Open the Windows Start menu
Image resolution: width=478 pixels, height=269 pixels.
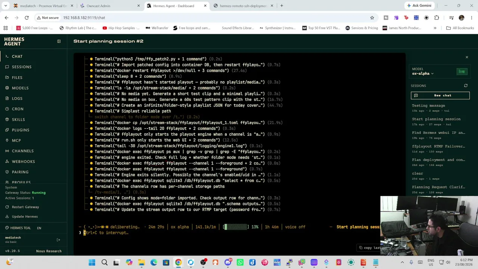click(92, 263)
